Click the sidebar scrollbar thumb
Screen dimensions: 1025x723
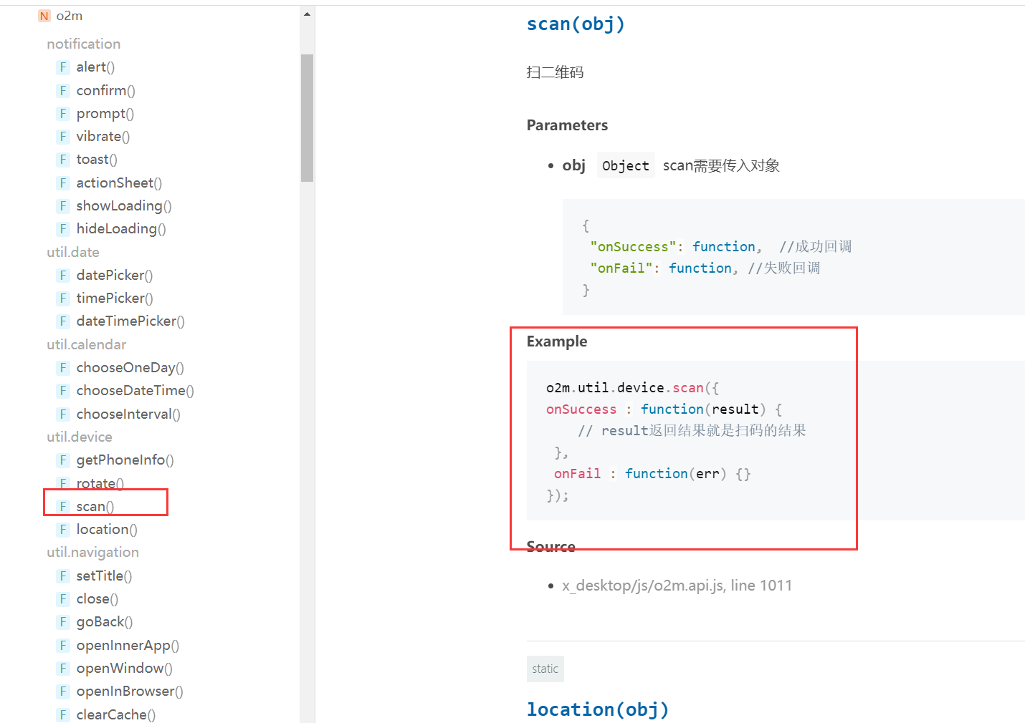[x=307, y=118]
